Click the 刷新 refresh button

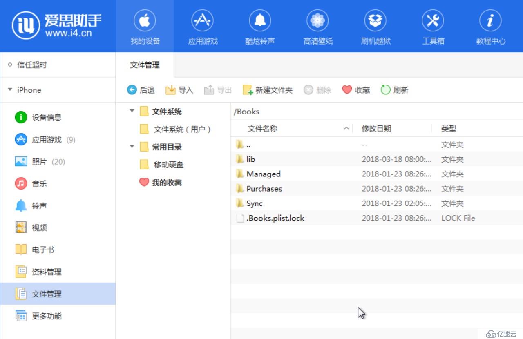[395, 90]
